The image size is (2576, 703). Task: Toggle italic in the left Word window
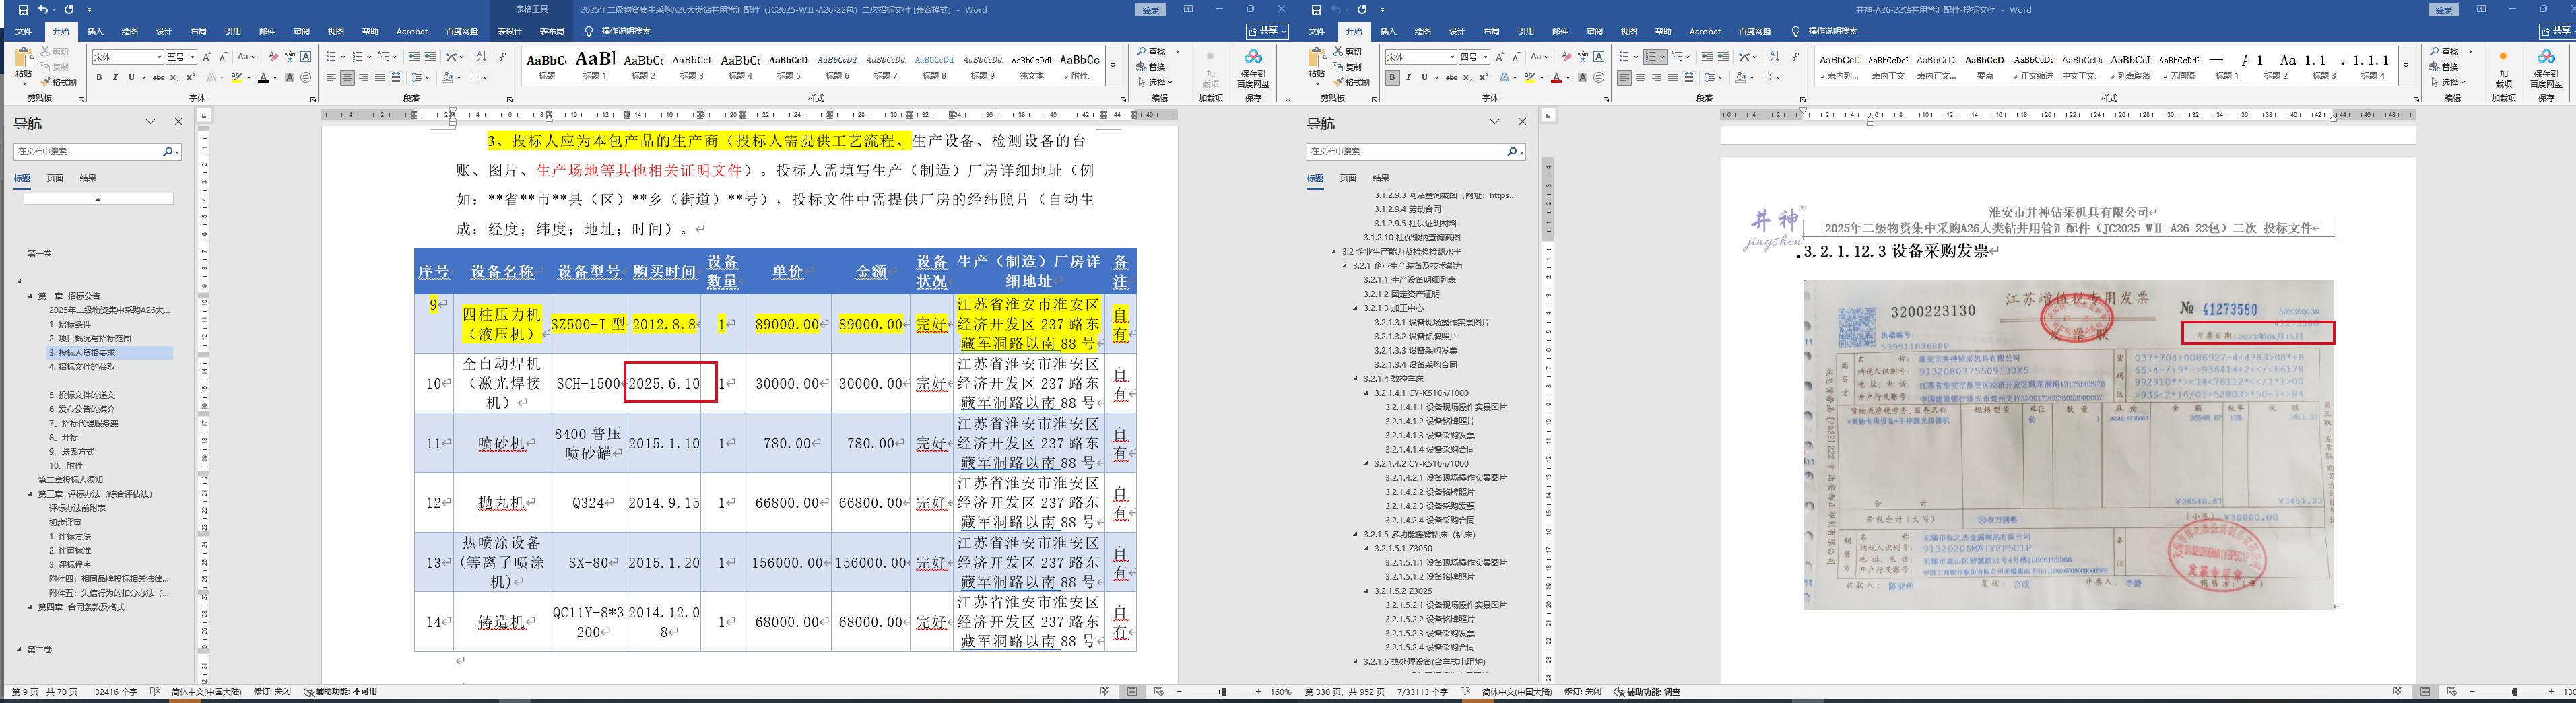point(115,78)
